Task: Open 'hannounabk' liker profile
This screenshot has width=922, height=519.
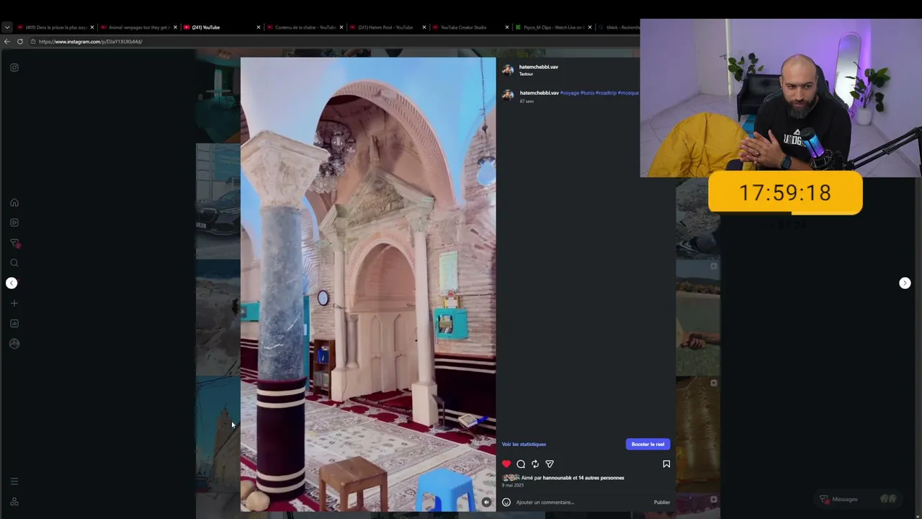Action: 556,478
